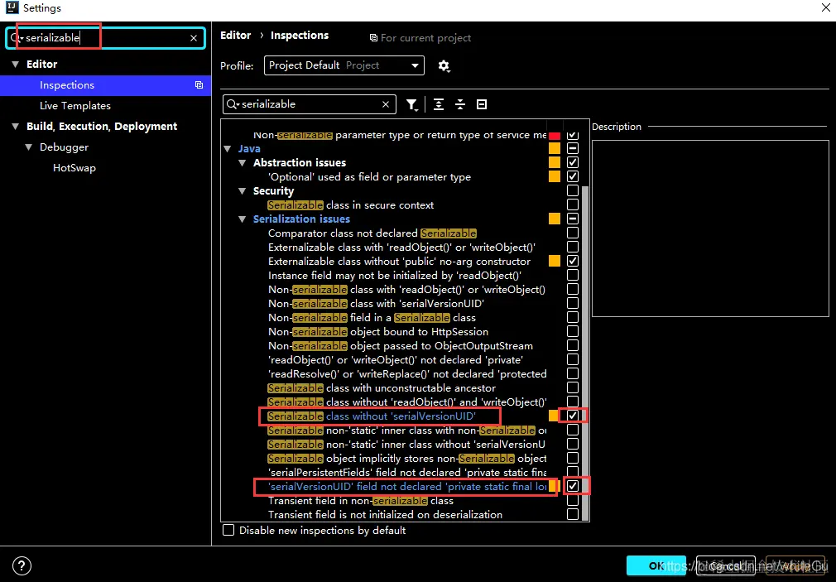
Task: Select Transient field is not initialized row
Action: (385, 515)
